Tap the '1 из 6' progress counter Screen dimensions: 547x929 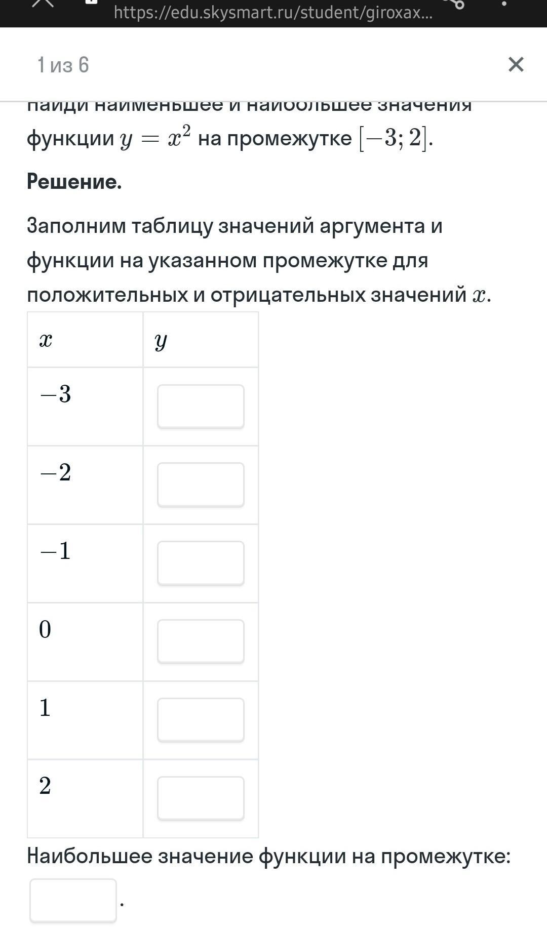coord(63,65)
